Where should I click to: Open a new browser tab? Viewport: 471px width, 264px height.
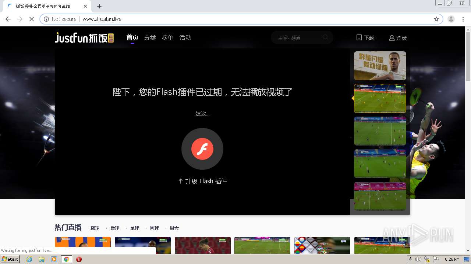coord(99,6)
